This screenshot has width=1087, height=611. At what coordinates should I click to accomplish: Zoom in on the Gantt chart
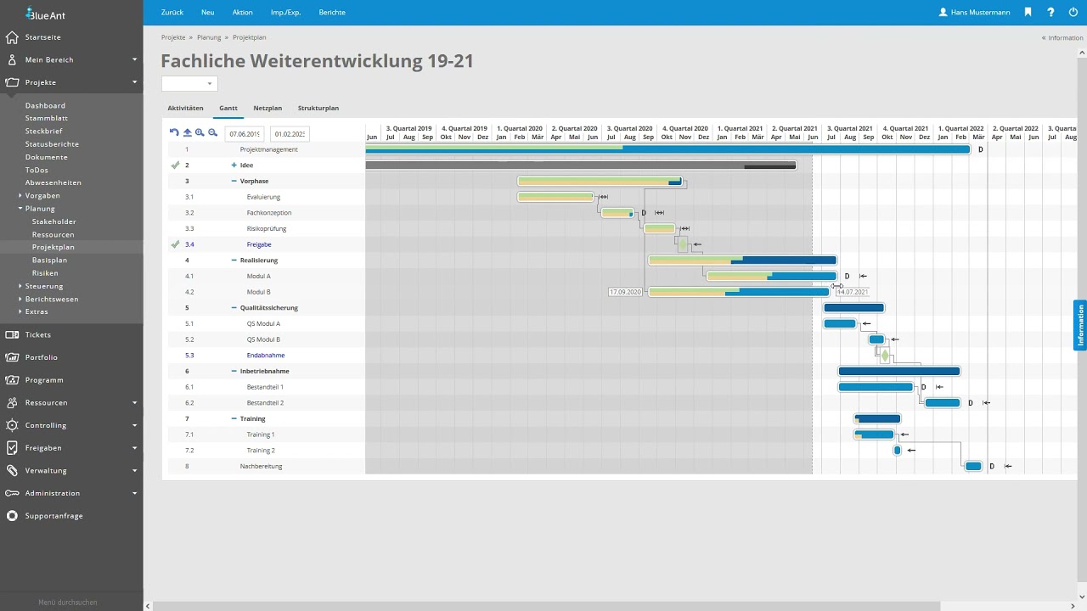200,133
